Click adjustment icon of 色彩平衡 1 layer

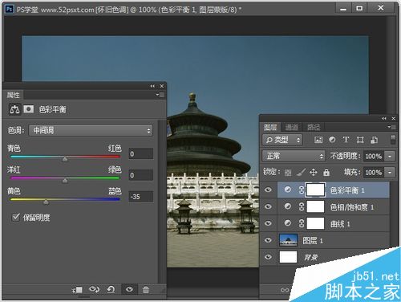pos(288,190)
